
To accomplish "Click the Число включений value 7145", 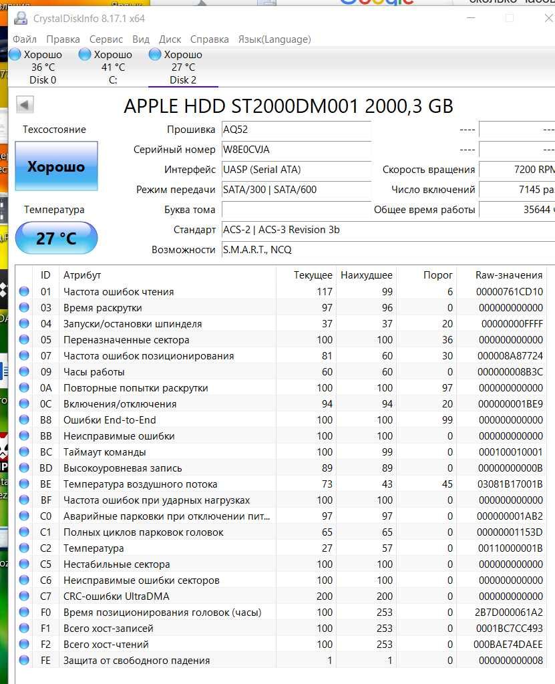I will [x=517, y=190].
